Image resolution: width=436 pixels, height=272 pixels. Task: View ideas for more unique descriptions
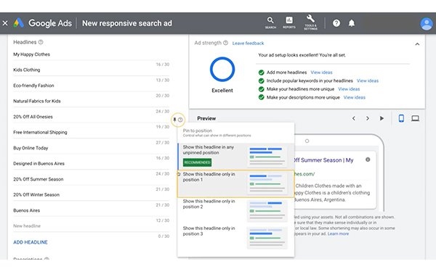click(x=355, y=97)
